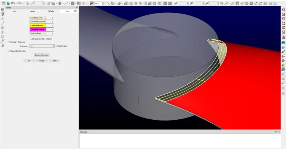Image resolution: width=286 pixels, height=149 pixels.
Task: Click the Generate Surfaces button
Action: tap(42, 55)
